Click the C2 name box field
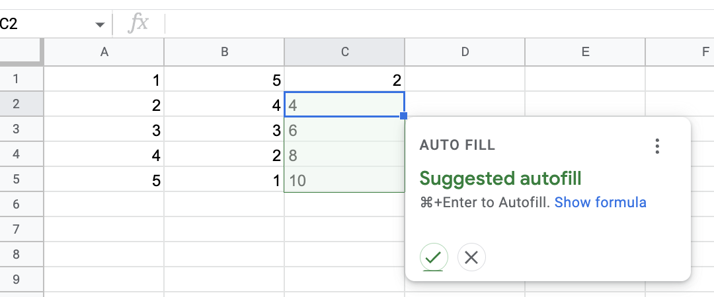This screenshot has height=297, width=714. (46, 24)
